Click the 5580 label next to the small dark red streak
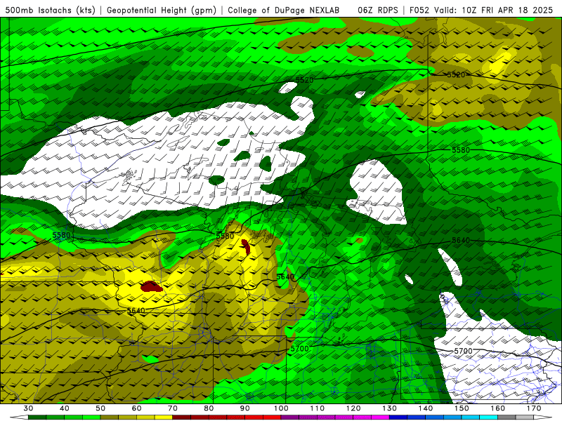 click(x=225, y=236)
